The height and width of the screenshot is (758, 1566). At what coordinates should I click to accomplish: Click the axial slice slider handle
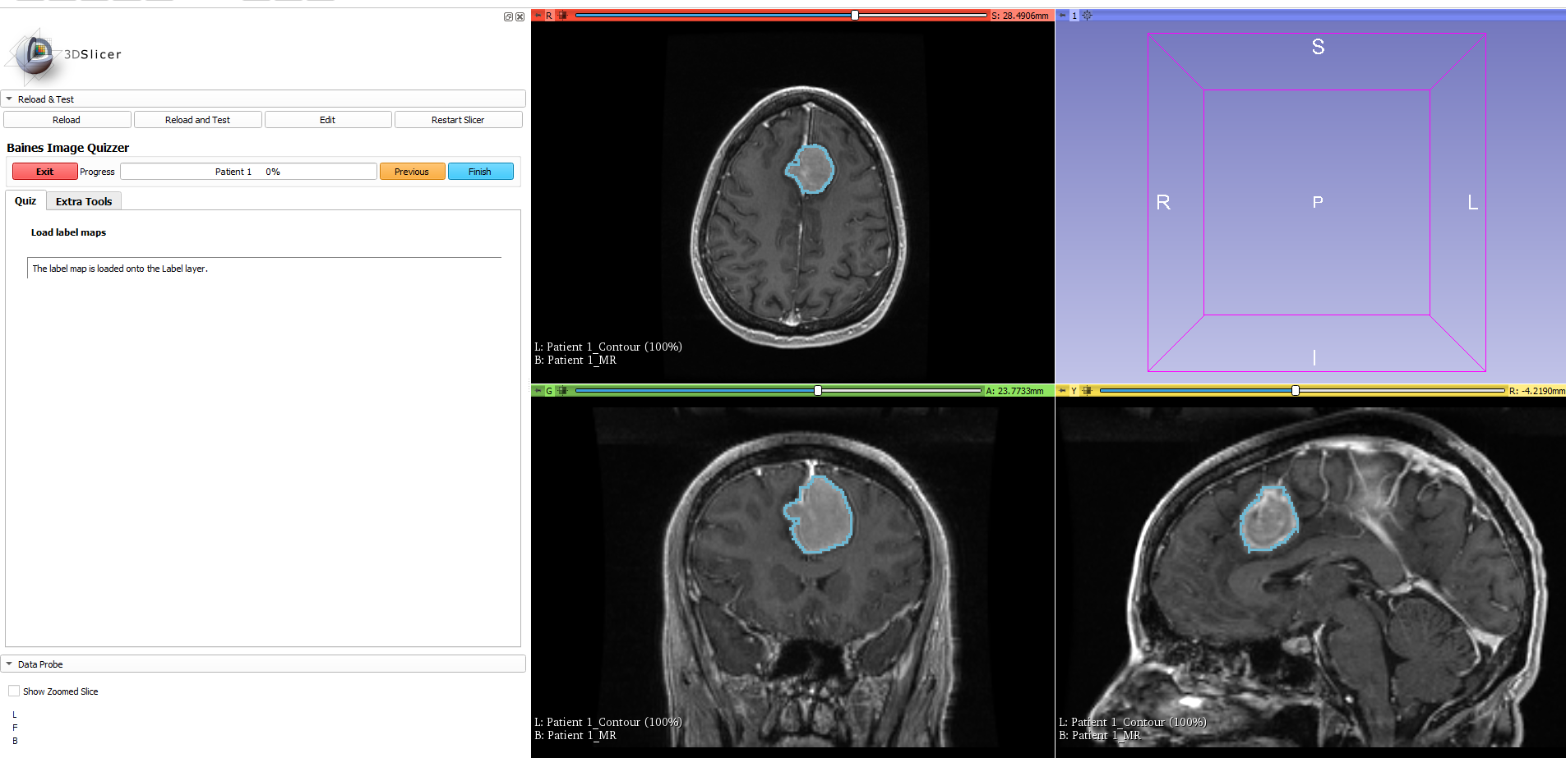(855, 14)
